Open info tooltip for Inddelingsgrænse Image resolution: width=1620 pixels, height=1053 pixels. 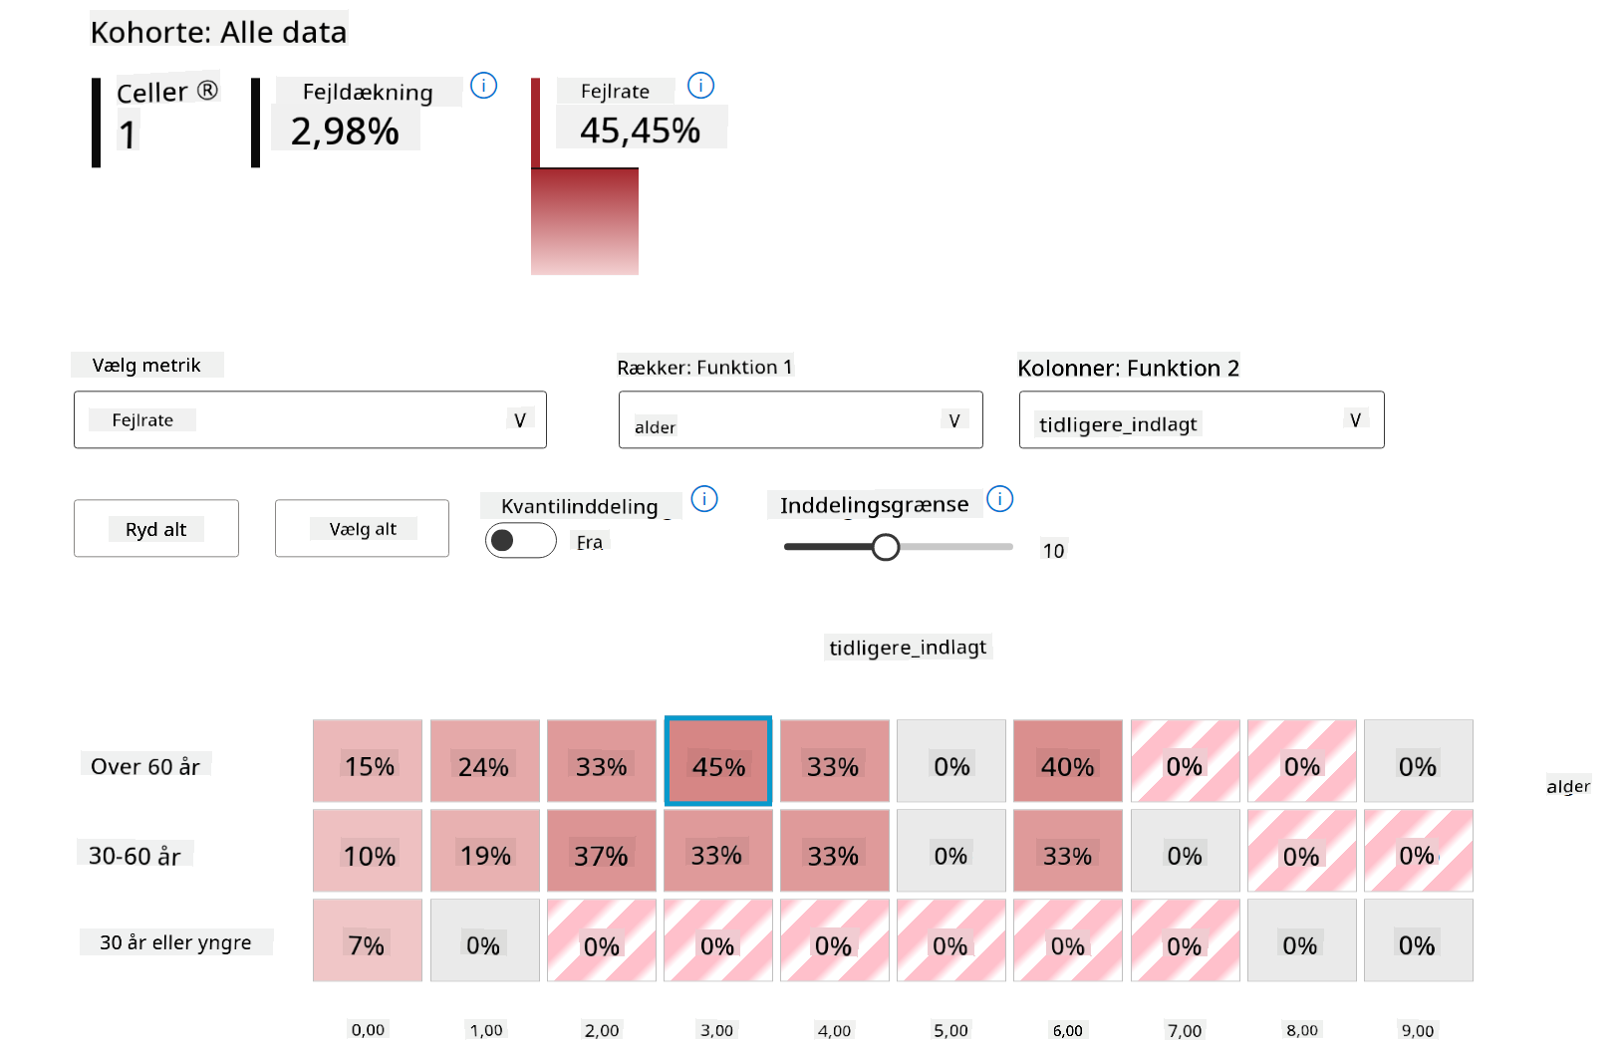[x=999, y=498]
